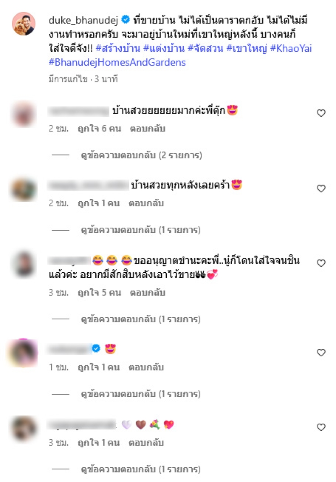Open duke_bhanudej profile picture
Viewport: 336px width, 482px height.
coord(24,24)
